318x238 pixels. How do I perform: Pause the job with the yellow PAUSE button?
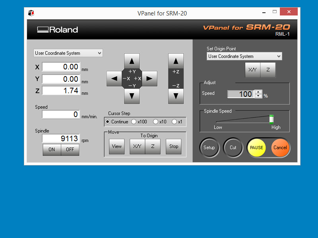pyautogui.click(x=256, y=148)
